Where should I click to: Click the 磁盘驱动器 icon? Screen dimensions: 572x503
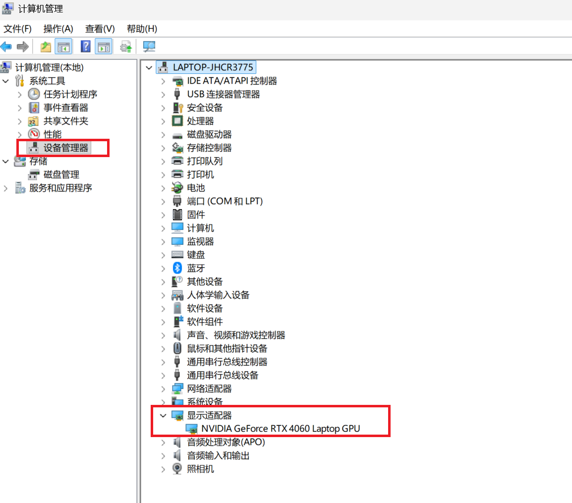click(177, 136)
